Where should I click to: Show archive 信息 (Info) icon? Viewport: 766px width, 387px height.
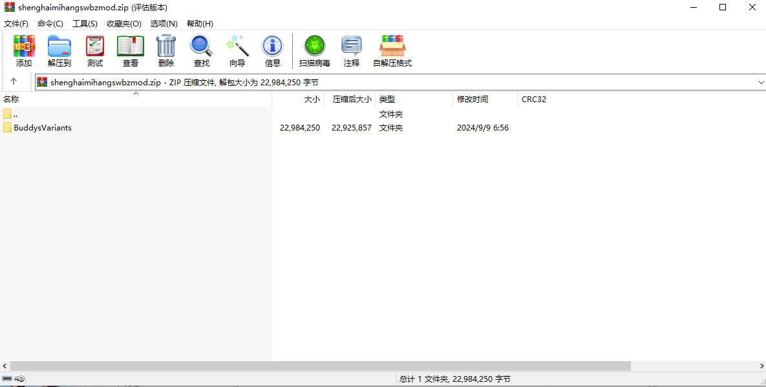[x=273, y=50]
